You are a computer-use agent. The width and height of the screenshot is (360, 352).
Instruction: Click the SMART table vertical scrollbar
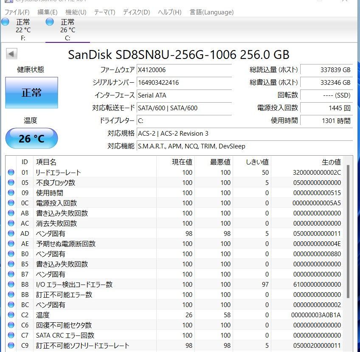click(348, 232)
